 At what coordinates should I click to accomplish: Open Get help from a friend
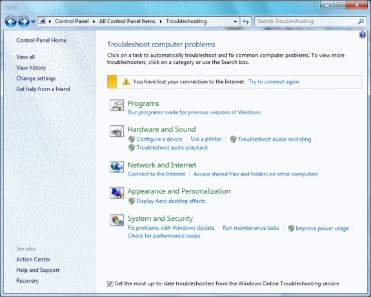pos(43,89)
